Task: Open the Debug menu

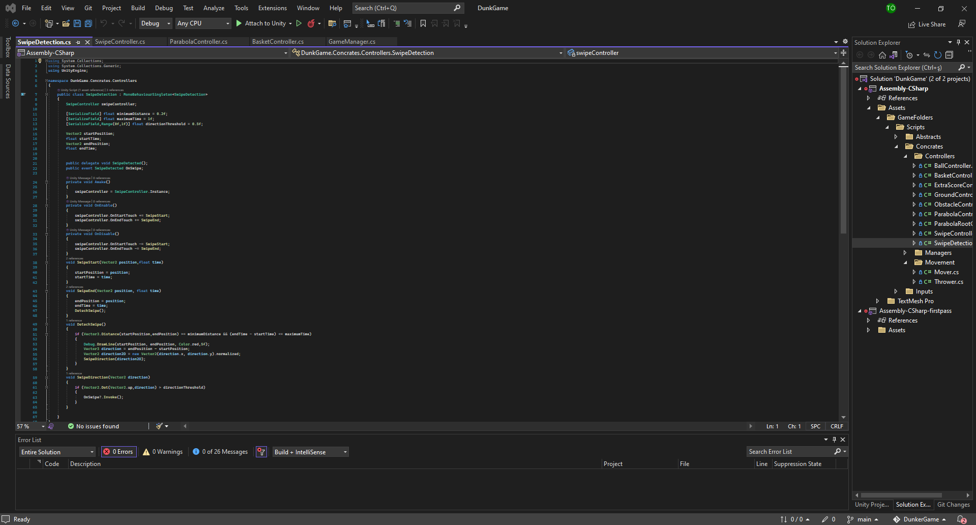Action: 164,8
